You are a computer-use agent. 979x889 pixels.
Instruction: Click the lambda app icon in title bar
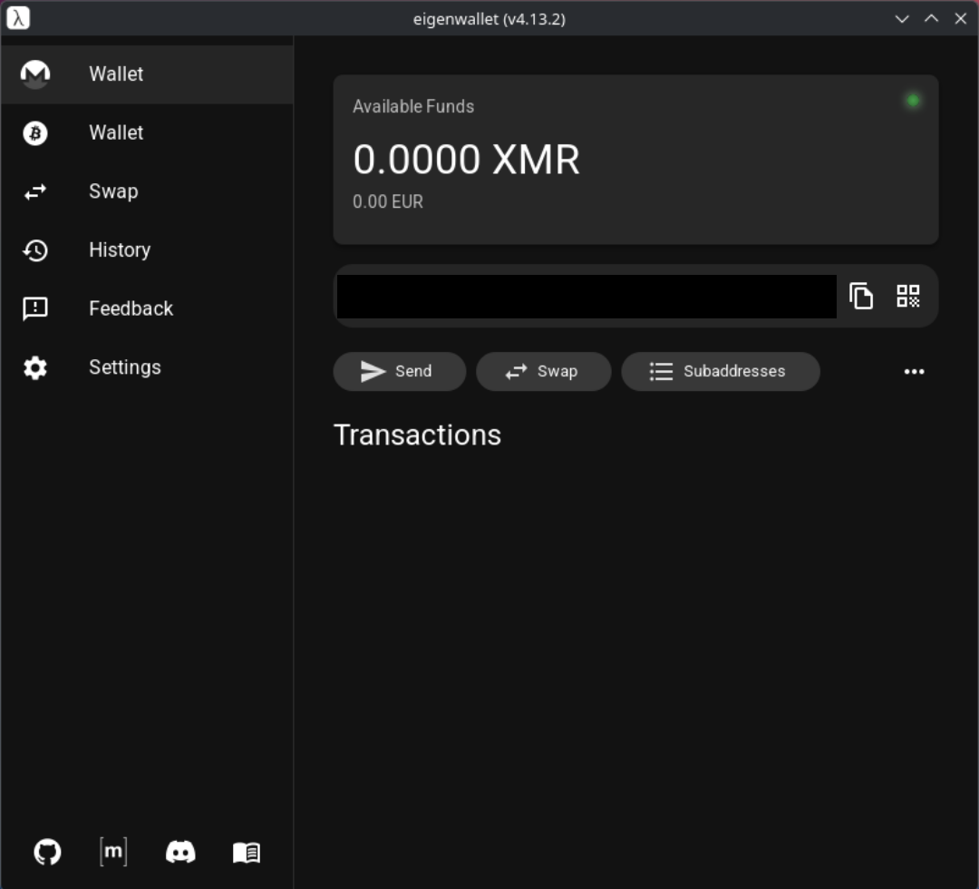point(18,18)
